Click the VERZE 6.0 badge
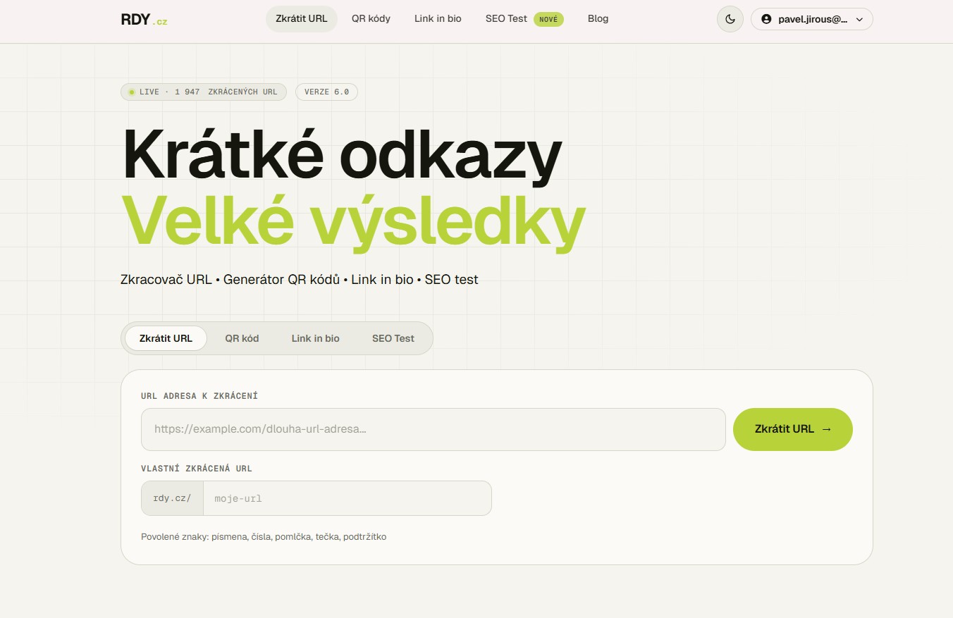 click(326, 92)
